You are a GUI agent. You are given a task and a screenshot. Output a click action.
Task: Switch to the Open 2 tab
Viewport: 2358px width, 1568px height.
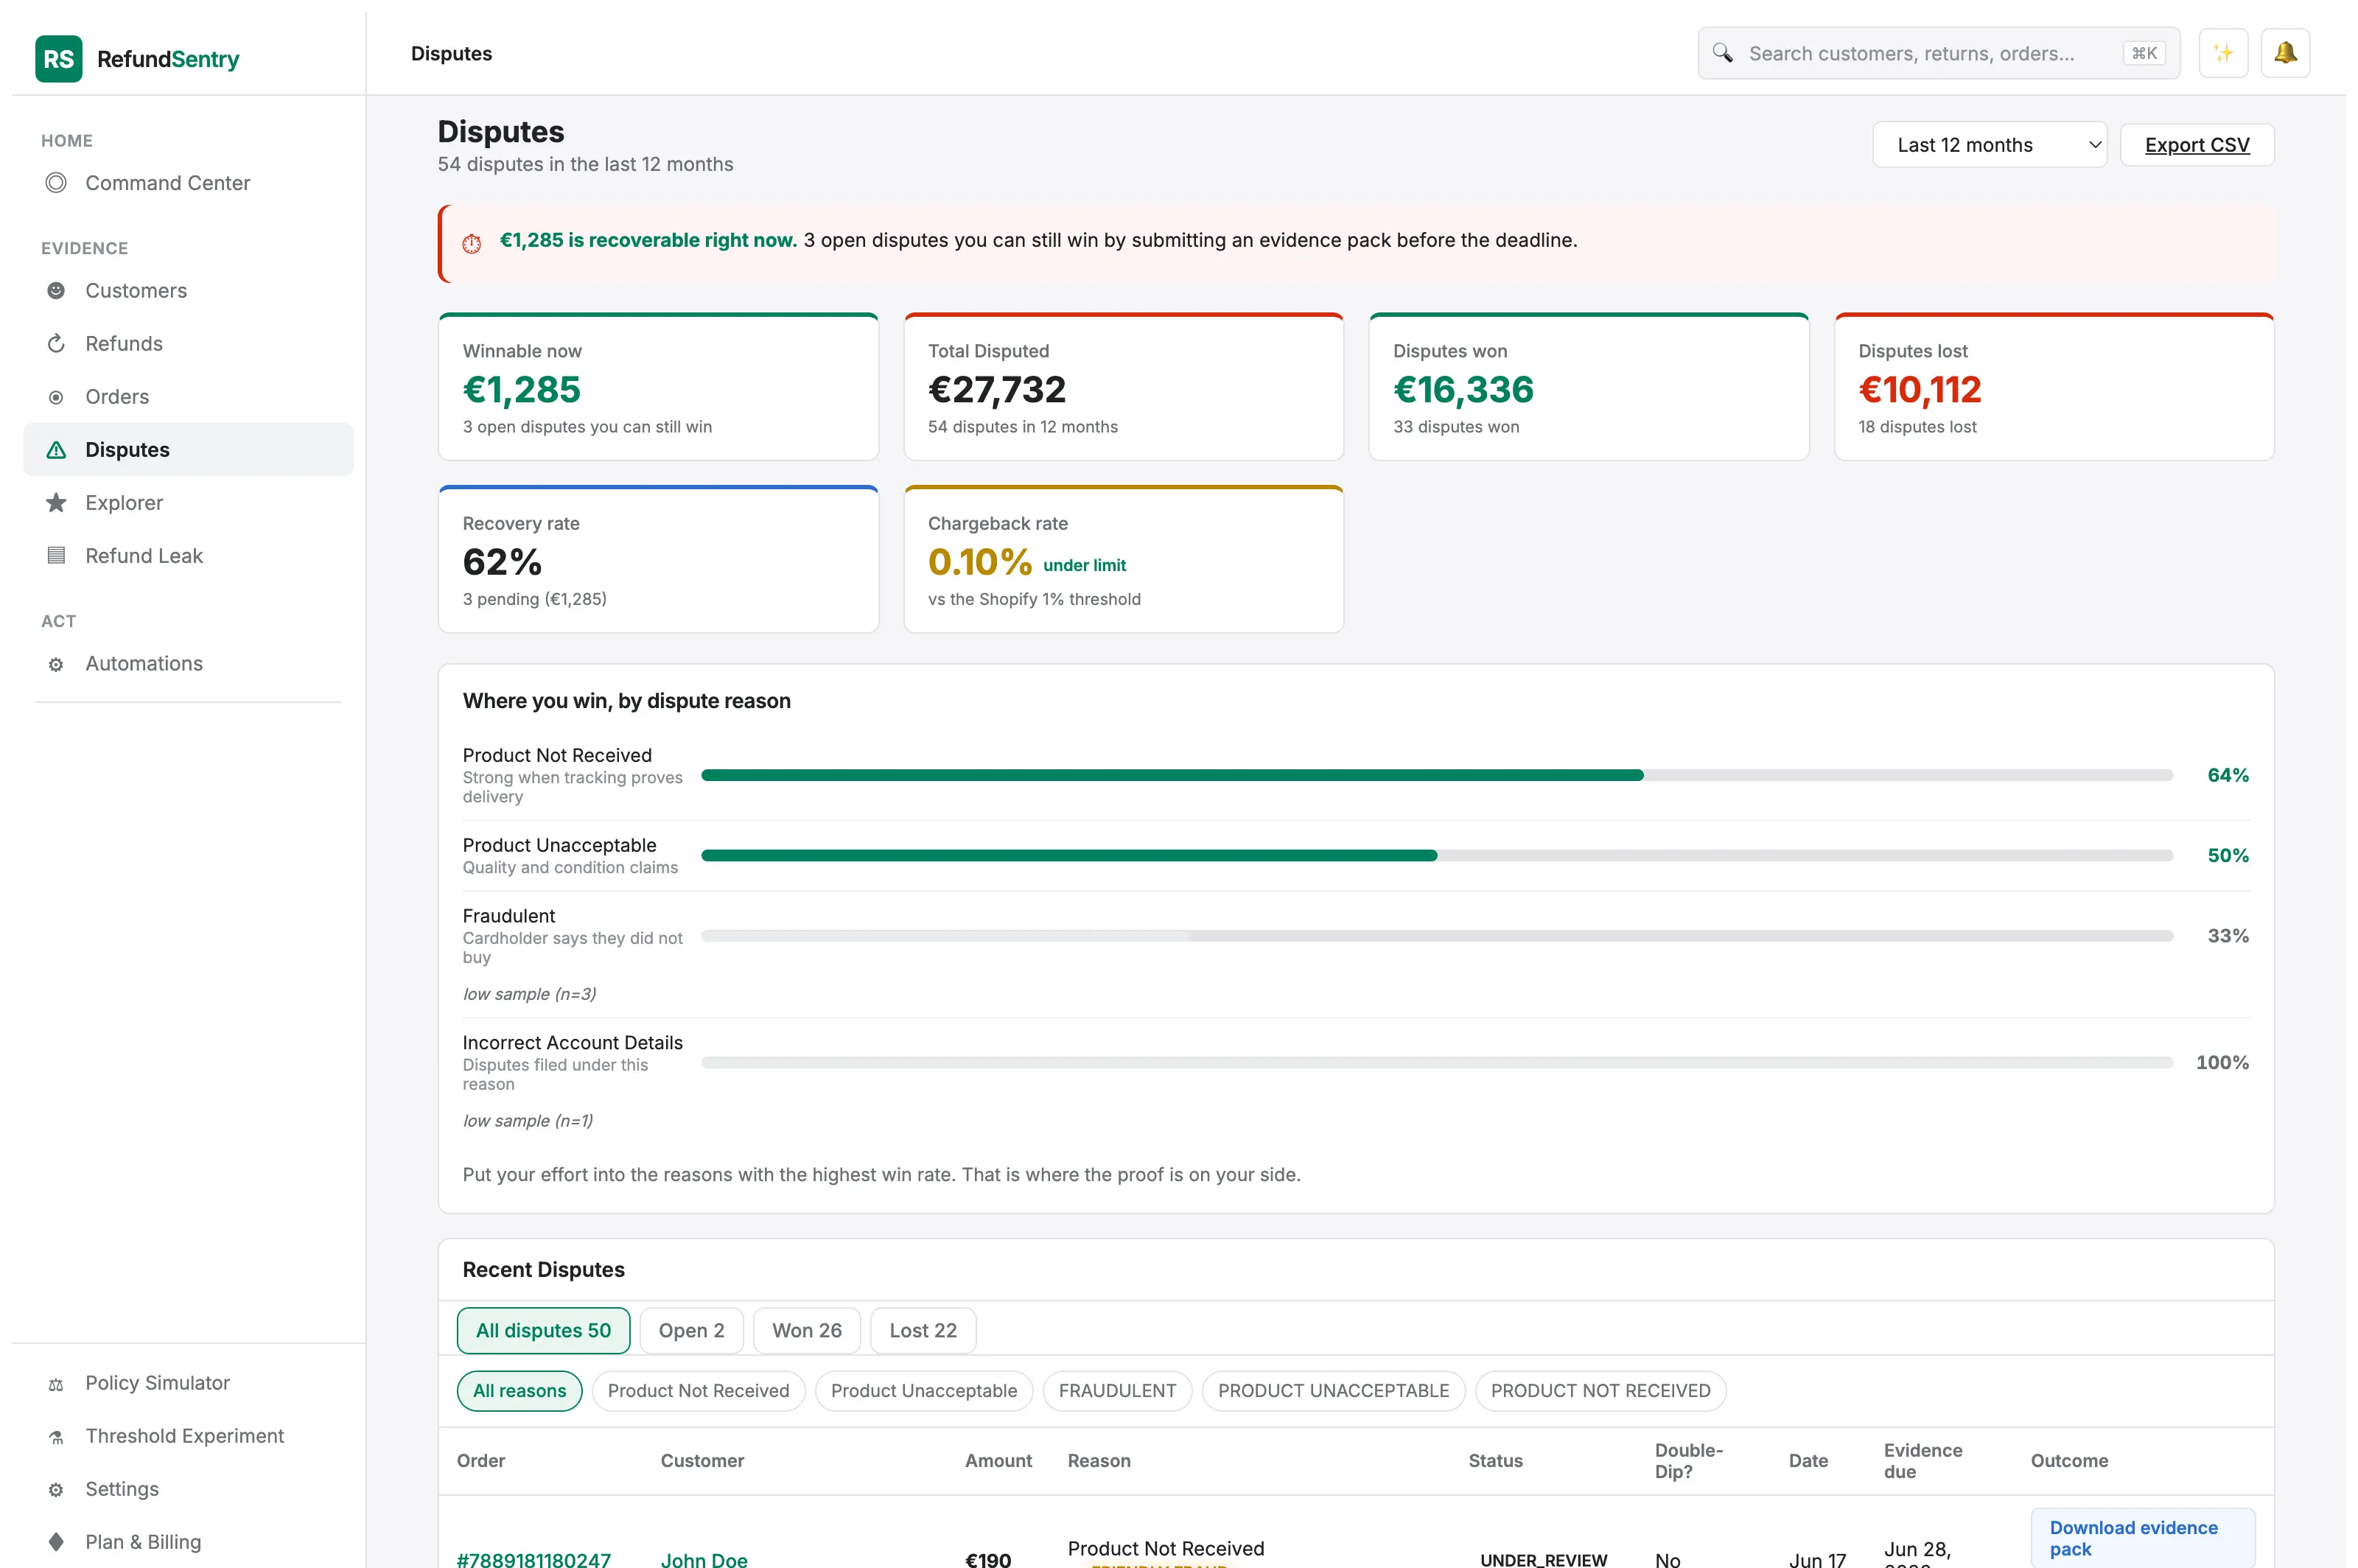[x=691, y=1331]
